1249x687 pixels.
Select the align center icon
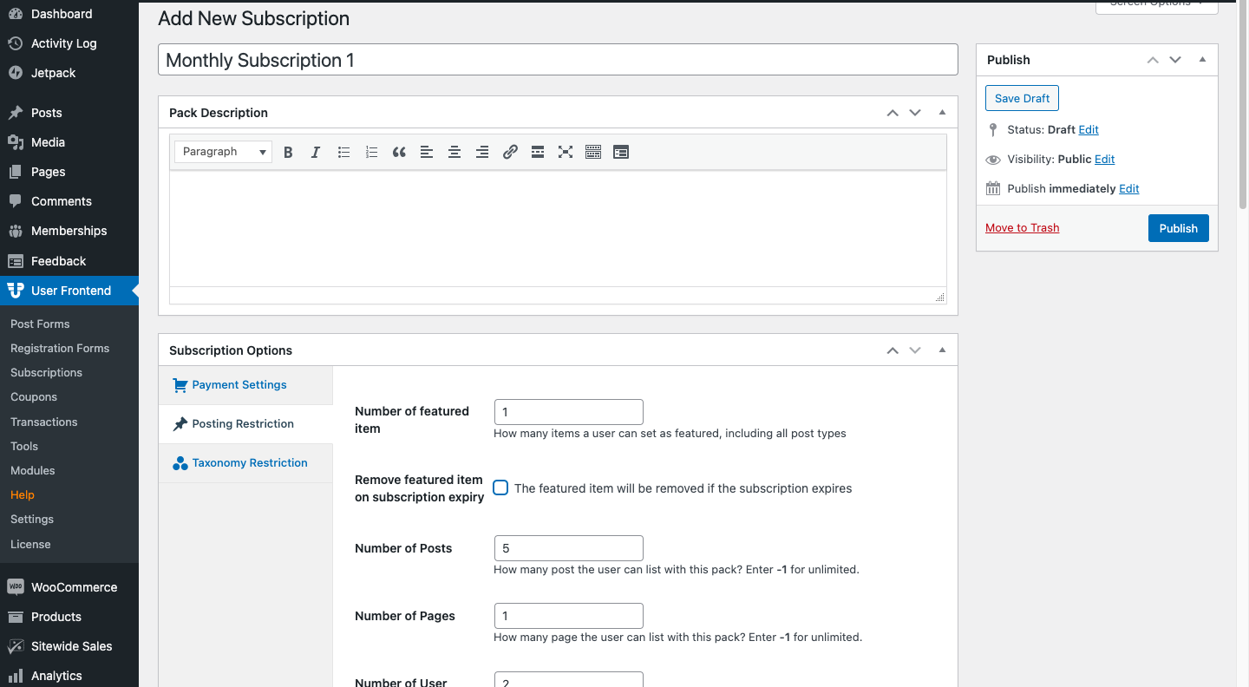click(x=454, y=152)
